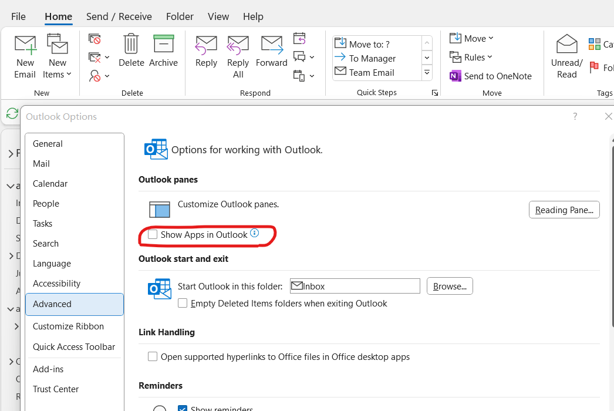This screenshot has height=411, width=614.
Task: Click the Ignore conversation icon
Action: point(95,39)
